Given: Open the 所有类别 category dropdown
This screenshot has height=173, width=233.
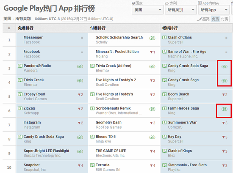Looking at the screenshot, I should tap(181, 10).
